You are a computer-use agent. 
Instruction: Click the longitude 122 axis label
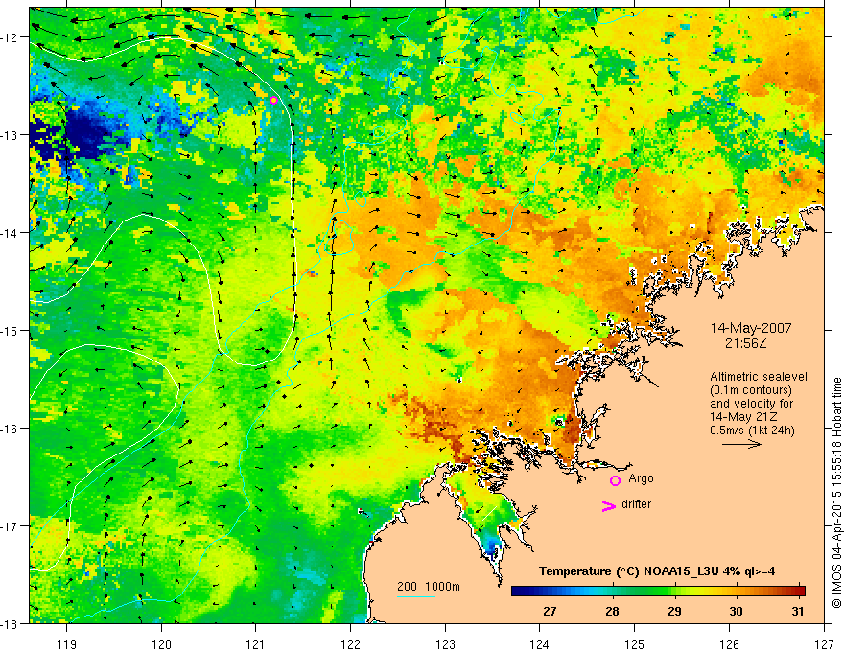(350, 644)
